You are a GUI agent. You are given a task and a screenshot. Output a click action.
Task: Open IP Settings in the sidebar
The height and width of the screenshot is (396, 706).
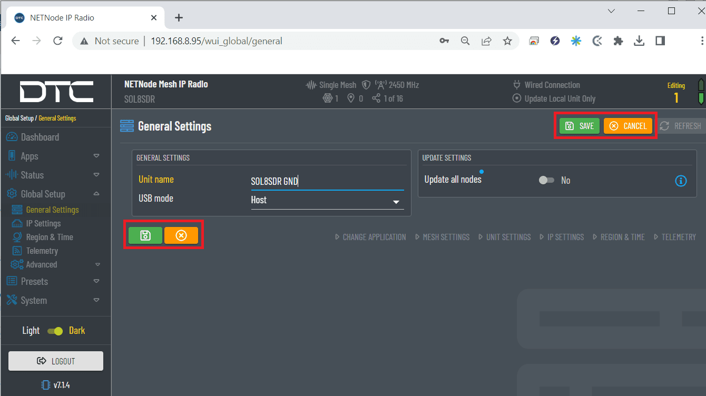[x=43, y=224]
